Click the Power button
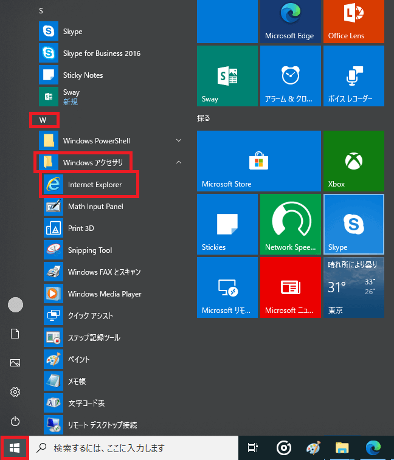This screenshot has width=394, height=460. point(15,421)
